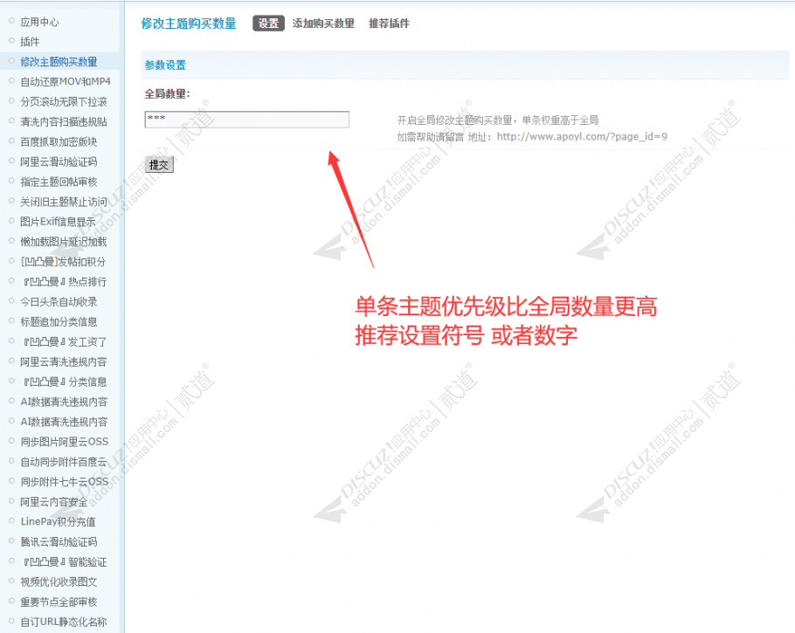The width and height of the screenshot is (795, 633).
Task: Open 『凹凸曼』智能验证 plugin
Action: click(64, 561)
